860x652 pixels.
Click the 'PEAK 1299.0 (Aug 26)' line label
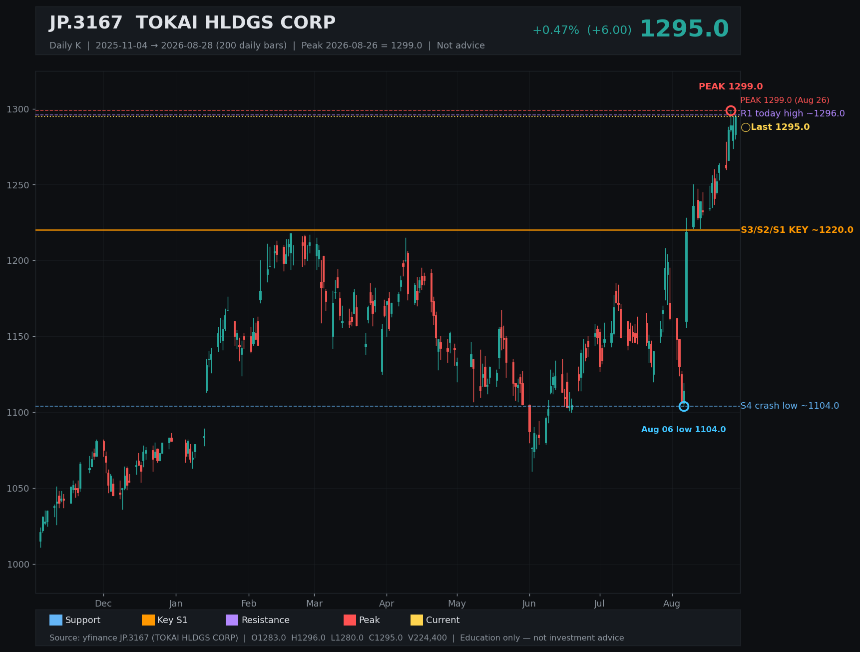coord(785,100)
